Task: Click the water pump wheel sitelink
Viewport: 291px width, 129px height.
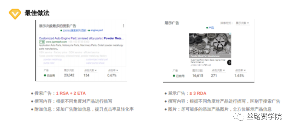Action: coord(95,63)
